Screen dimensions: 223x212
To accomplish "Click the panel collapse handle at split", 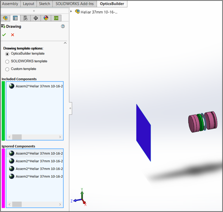I will coord(70,108).
